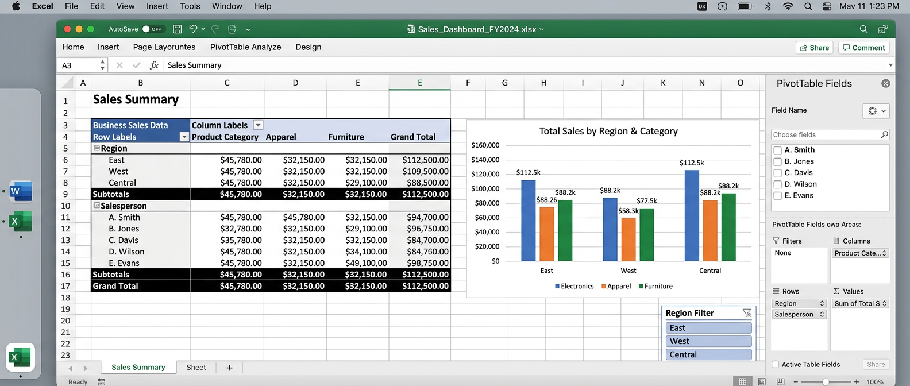Screen dimensions: 910x386
Task: Check the B. Jones field checkbox
Action: tap(778, 162)
